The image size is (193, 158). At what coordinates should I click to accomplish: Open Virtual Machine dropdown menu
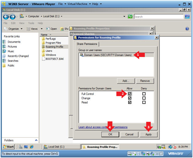(79, 4)
